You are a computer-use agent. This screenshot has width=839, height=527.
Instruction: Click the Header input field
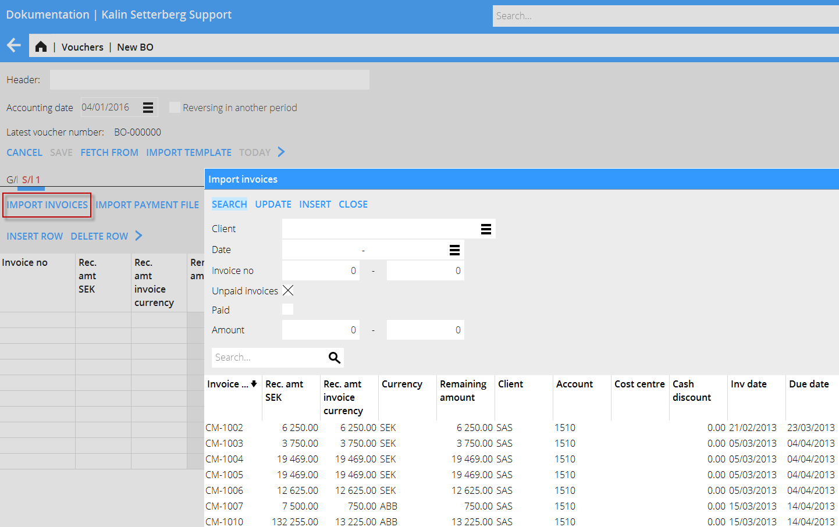click(209, 80)
